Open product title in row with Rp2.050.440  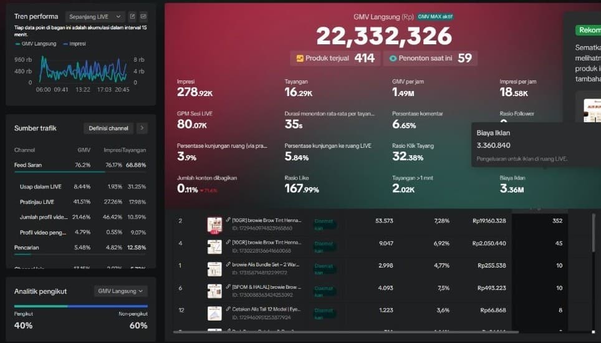(267, 243)
